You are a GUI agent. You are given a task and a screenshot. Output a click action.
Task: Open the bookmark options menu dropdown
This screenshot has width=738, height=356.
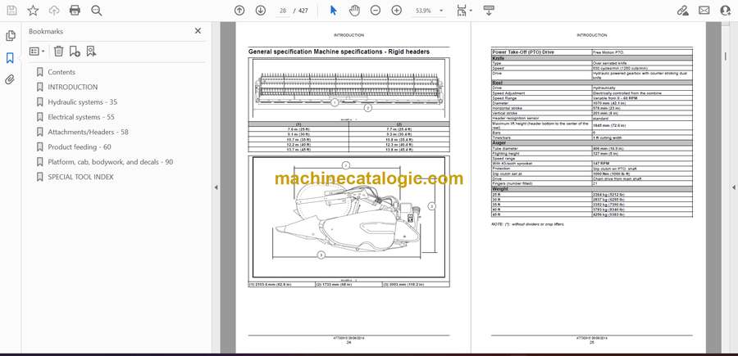point(37,52)
